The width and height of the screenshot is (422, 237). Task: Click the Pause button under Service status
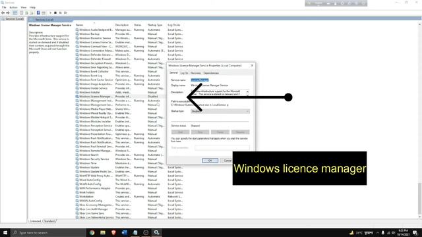click(220, 132)
